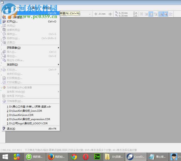Switch to Firefox 我的经... taskbar button
Screen dimensions: 181x161
point(57,157)
